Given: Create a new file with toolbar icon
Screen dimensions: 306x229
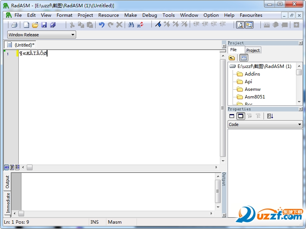Looking at the screenshot, I should point(26,25).
